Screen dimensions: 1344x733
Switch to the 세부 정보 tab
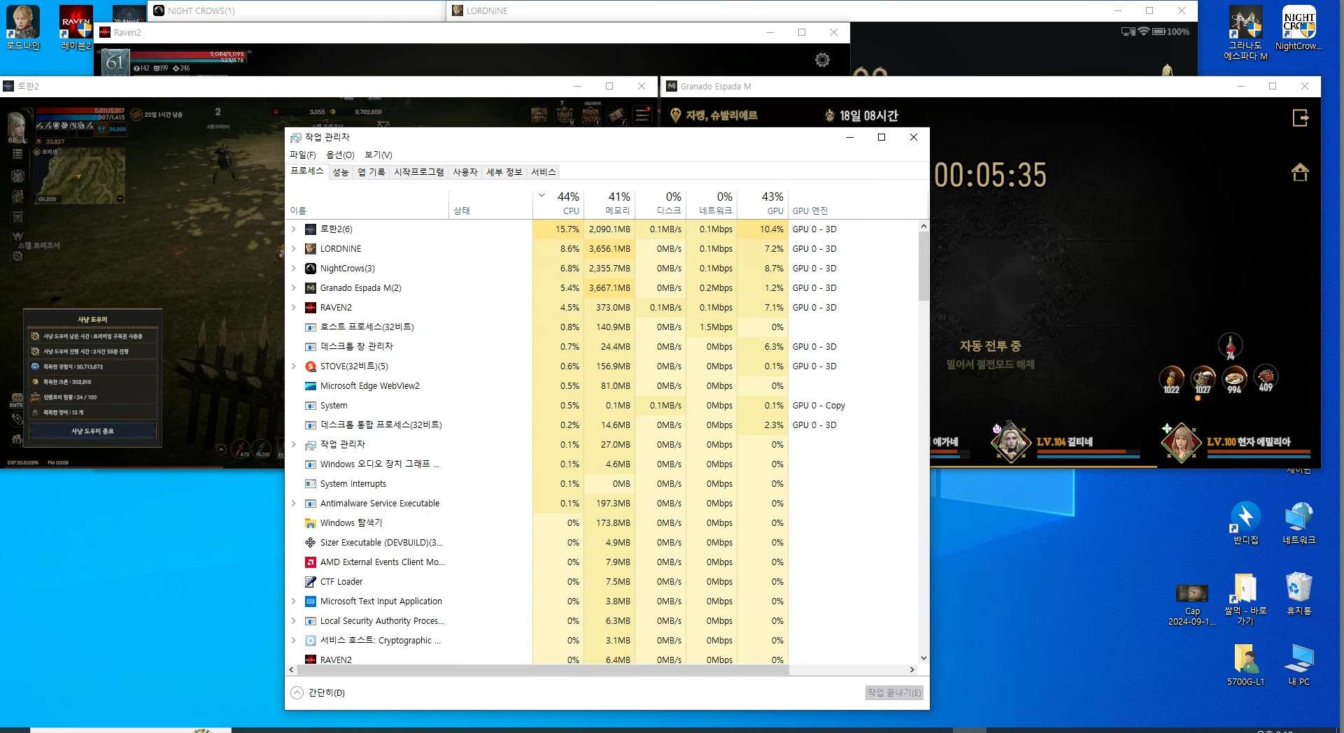[x=504, y=172]
